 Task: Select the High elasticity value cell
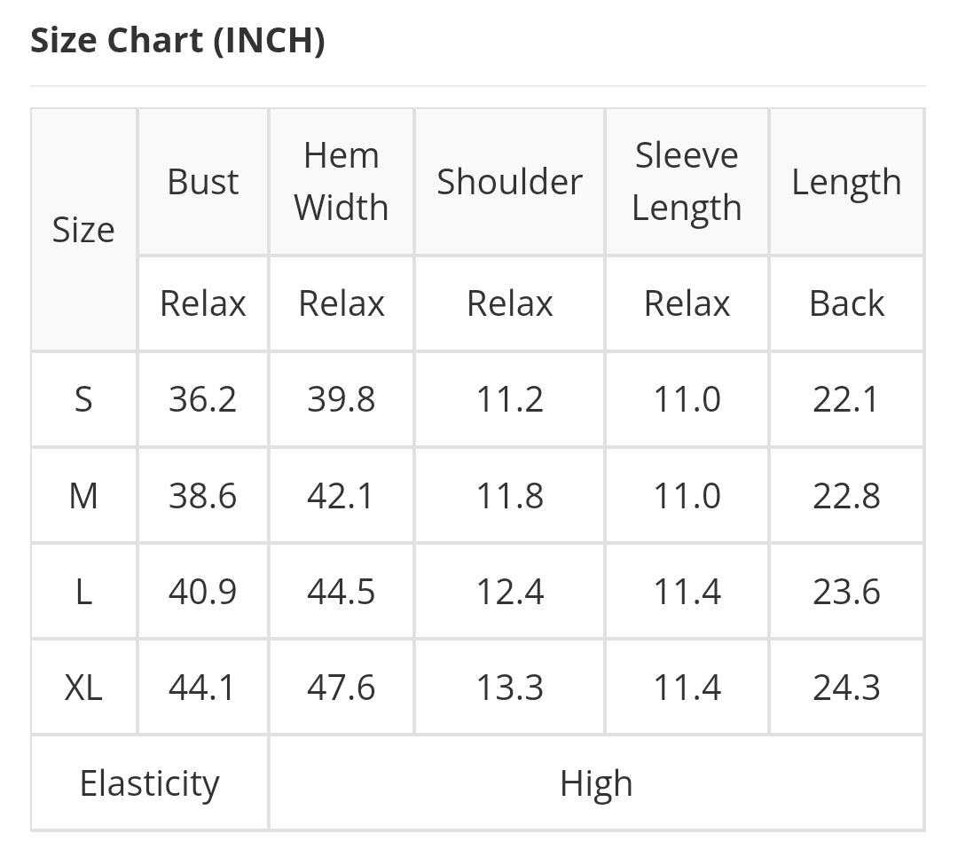(596, 783)
